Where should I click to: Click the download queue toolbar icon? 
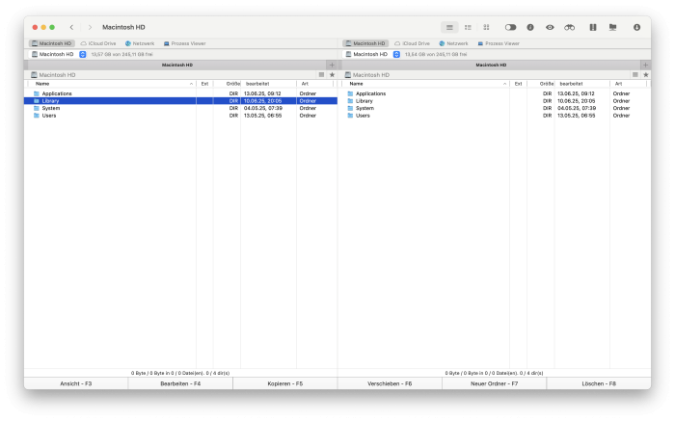pos(636,28)
